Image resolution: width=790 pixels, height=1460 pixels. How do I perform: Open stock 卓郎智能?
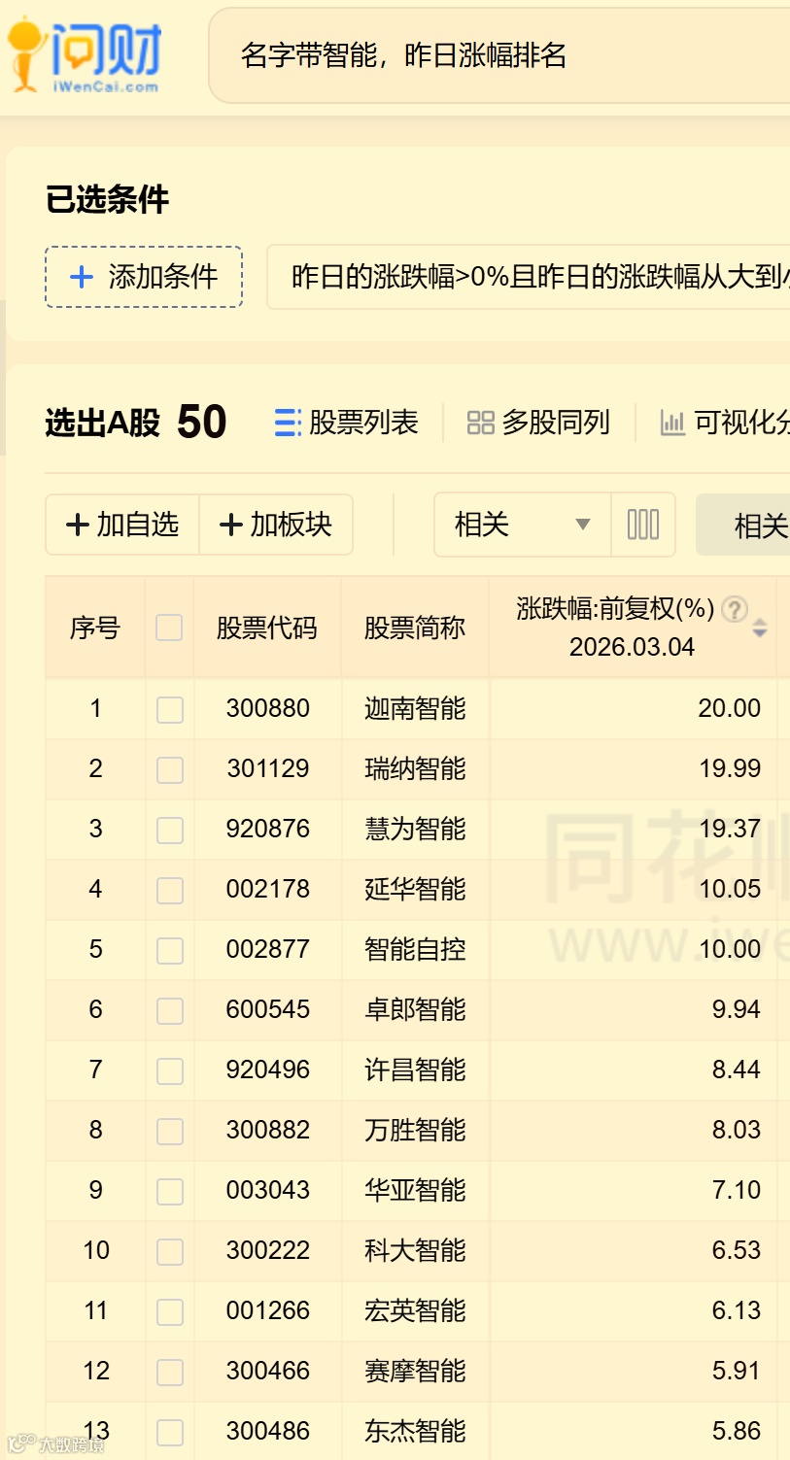pyautogui.click(x=415, y=1009)
